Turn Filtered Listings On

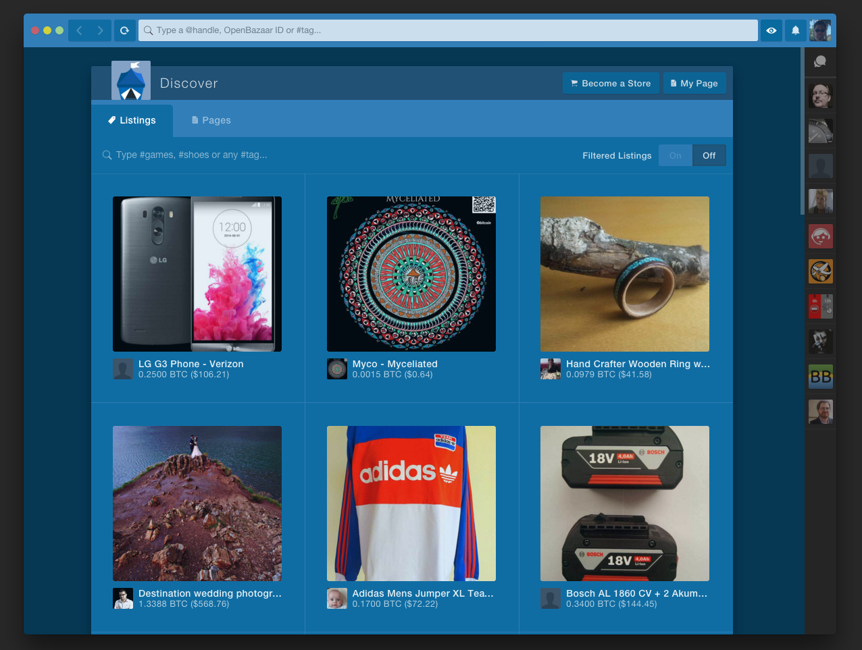pyautogui.click(x=676, y=155)
